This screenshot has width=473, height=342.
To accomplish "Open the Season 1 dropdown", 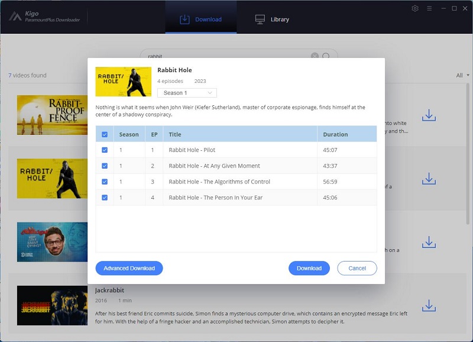I will click(187, 93).
